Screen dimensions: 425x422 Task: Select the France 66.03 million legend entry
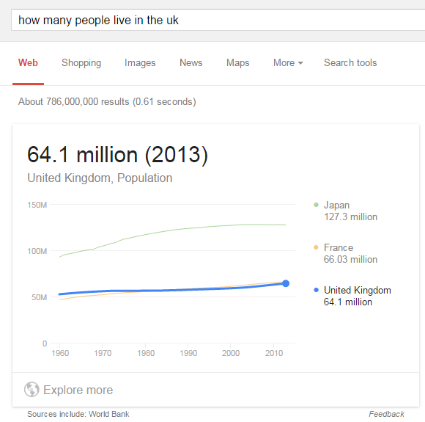[x=350, y=253]
